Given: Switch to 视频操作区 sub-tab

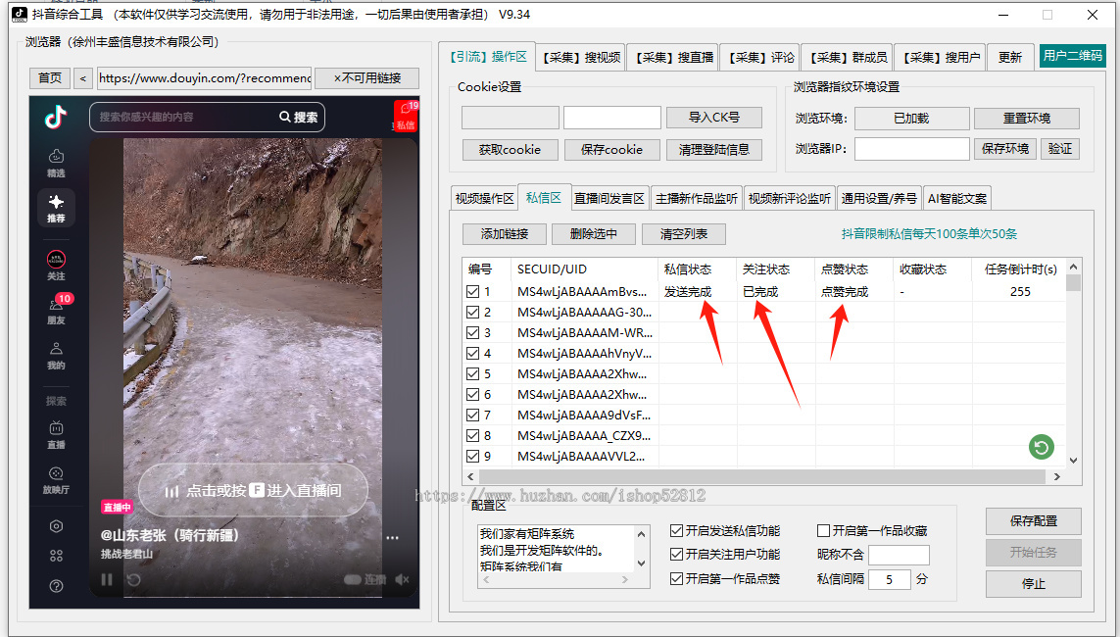Looking at the screenshot, I should point(485,199).
